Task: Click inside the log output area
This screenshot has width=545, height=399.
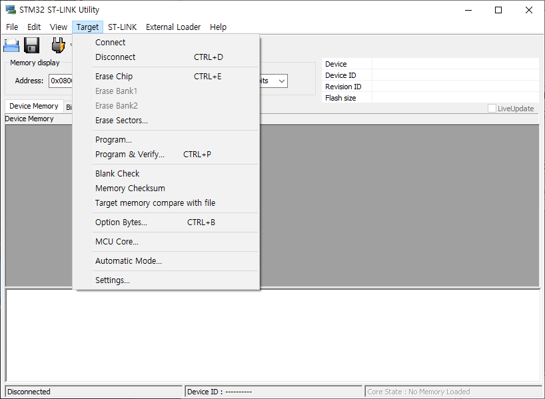Action: tap(273, 336)
